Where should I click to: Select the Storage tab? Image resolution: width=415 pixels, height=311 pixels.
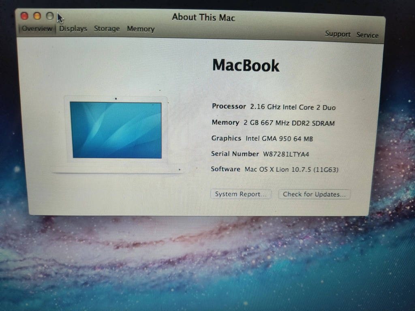point(107,29)
